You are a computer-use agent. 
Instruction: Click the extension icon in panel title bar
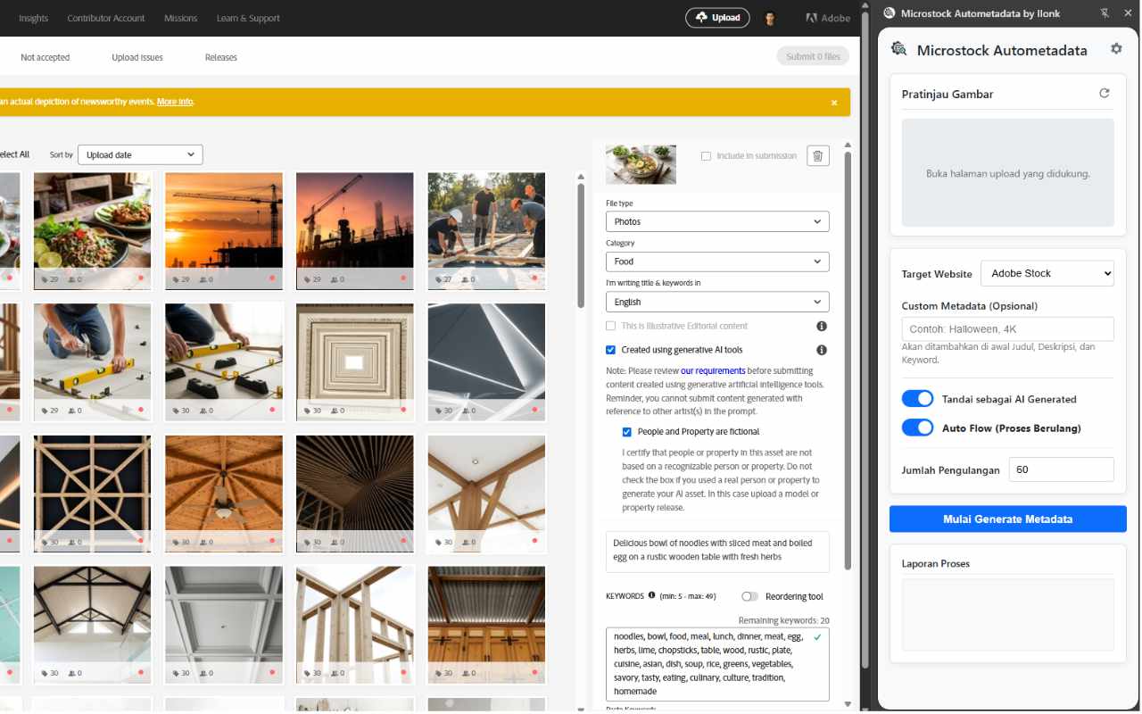click(889, 13)
